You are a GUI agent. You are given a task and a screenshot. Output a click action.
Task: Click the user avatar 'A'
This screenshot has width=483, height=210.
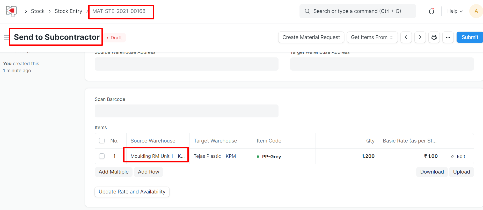[476, 11]
